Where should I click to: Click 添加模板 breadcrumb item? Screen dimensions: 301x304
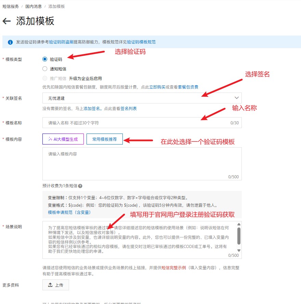pos(56,6)
